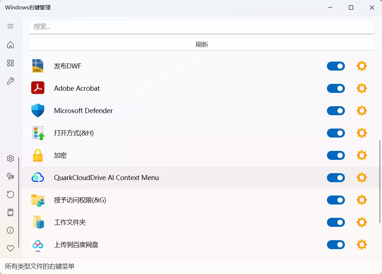Open the clipboard icon in the sidebar
382x274 pixels.
10,212
